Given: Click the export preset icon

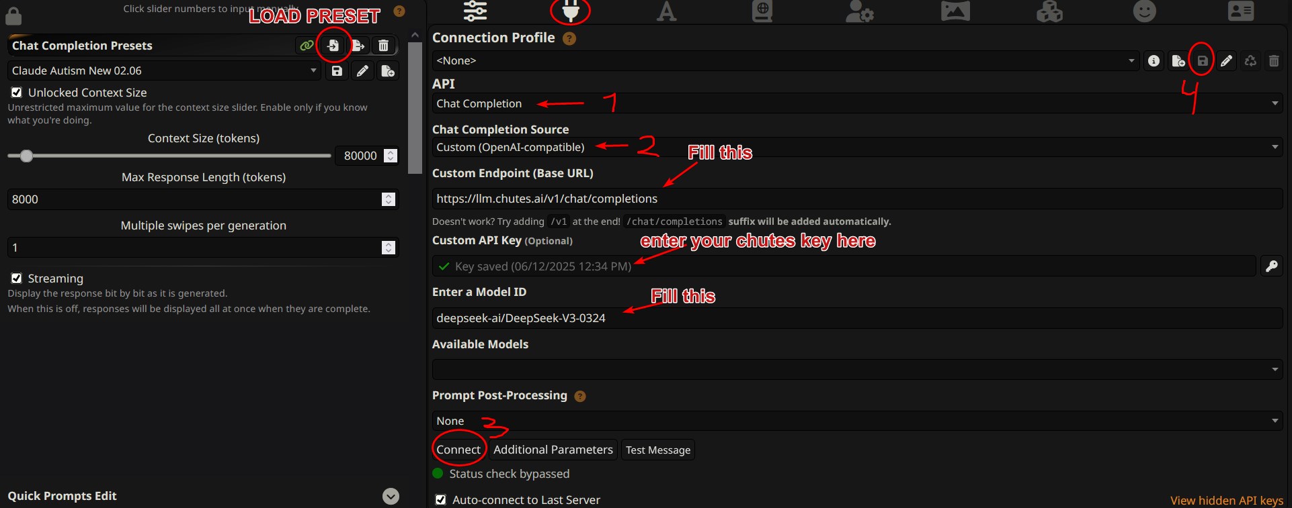Looking at the screenshot, I should coord(358,46).
